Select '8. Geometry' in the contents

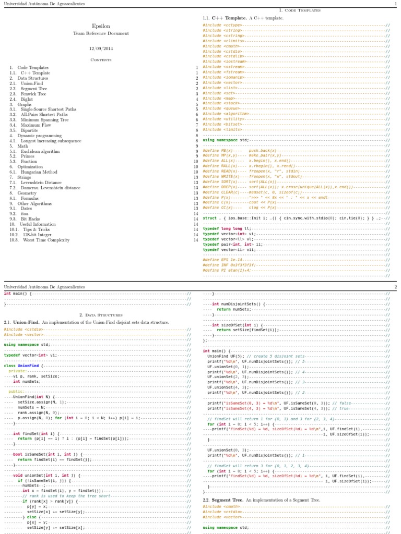(x=23, y=193)
